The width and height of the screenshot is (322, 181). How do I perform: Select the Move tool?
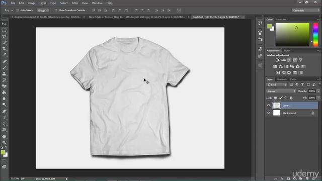[4, 24]
